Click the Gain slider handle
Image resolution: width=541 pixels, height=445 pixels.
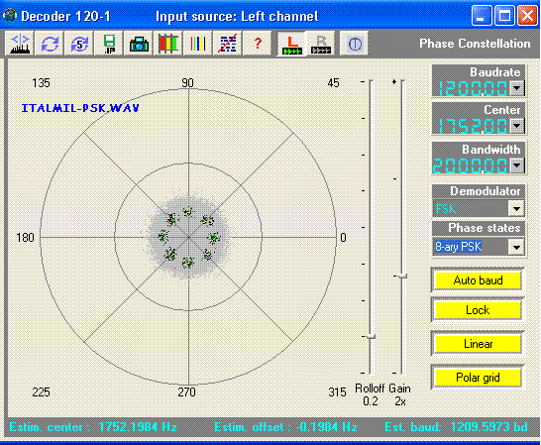402,276
